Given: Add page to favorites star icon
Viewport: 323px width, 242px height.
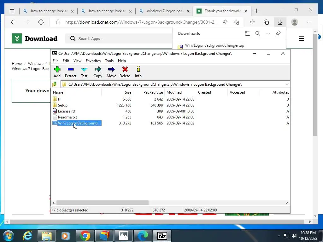Looking at the screenshot, I should [237, 22].
